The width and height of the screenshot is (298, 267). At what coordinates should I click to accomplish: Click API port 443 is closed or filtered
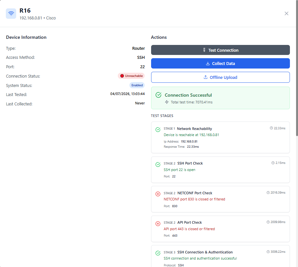point(189,229)
